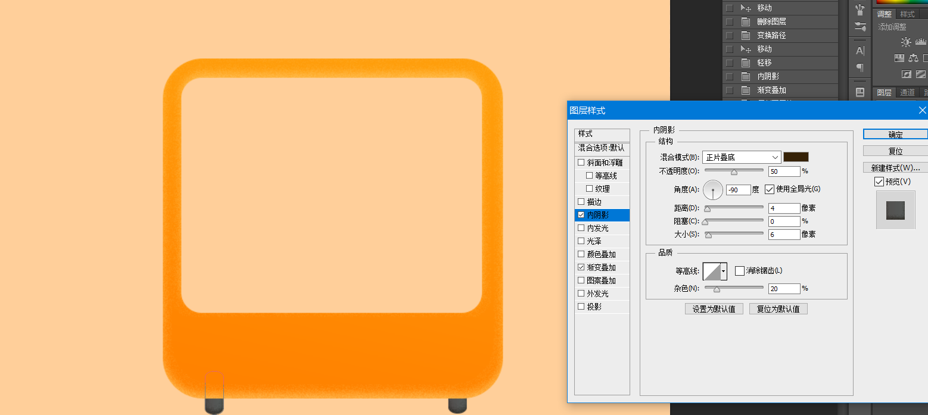Select 混合选项:默认 in style list
This screenshot has height=415, width=928.
pos(602,148)
